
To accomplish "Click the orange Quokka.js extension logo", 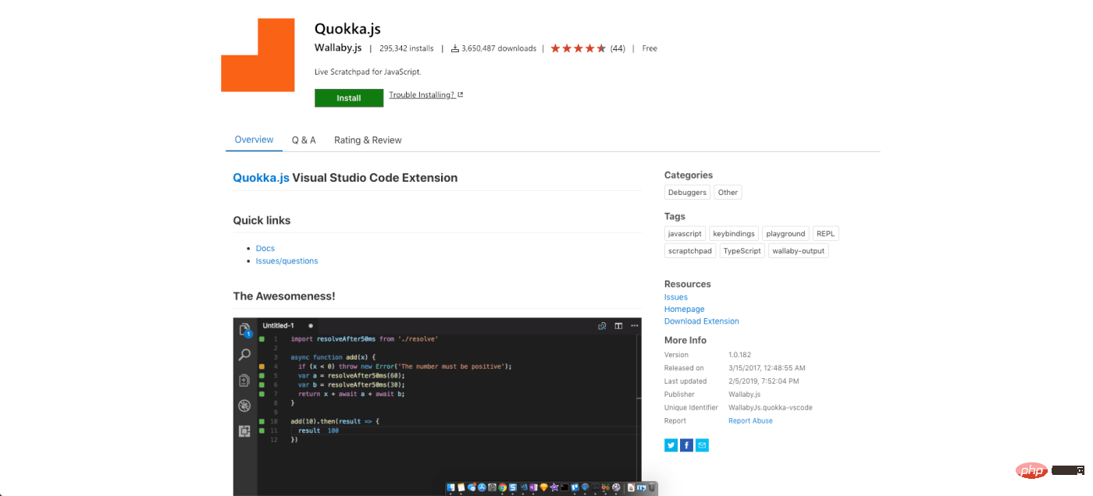I will point(258,55).
